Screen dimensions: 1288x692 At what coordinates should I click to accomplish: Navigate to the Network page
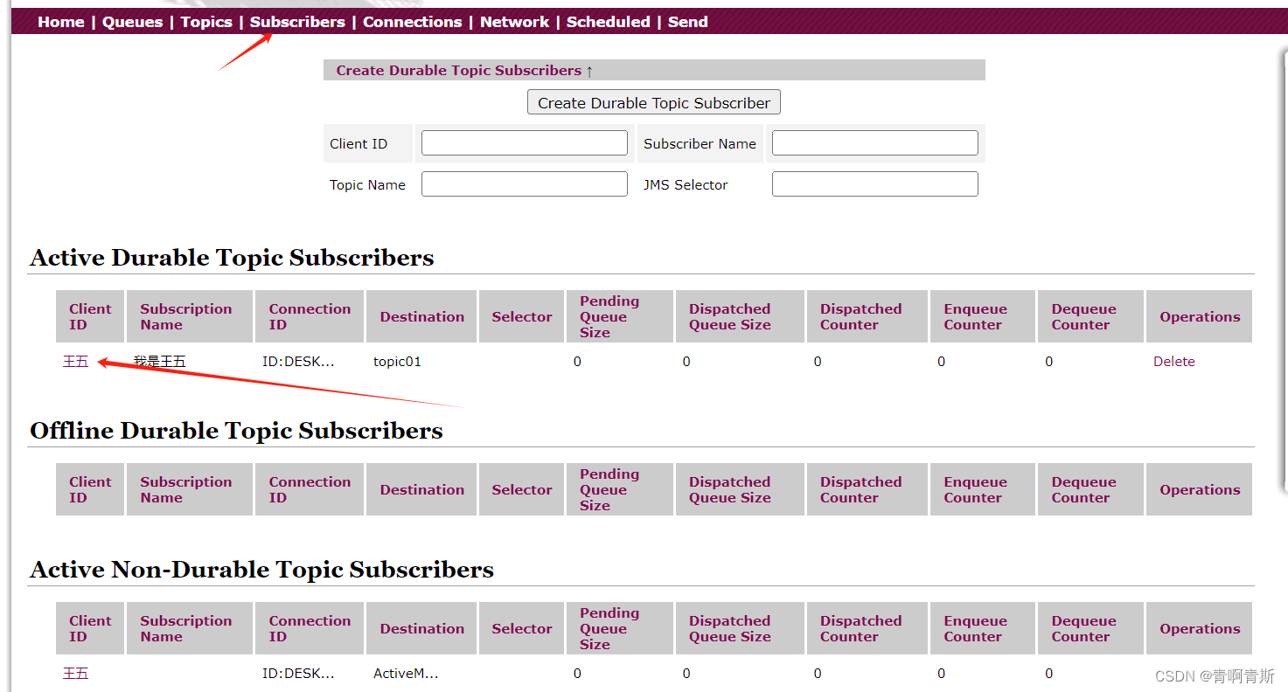click(514, 22)
